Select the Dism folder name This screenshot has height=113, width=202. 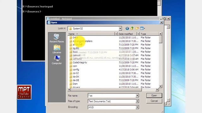coord(75,84)
